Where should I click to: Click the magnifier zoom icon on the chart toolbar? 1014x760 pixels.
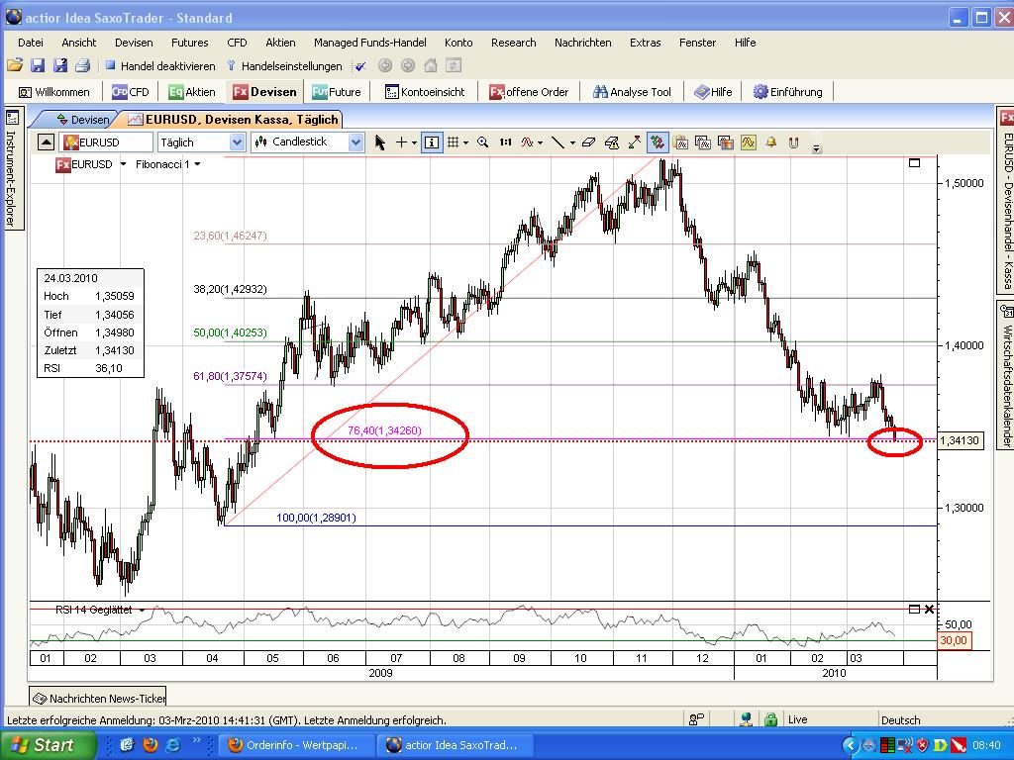482,142
